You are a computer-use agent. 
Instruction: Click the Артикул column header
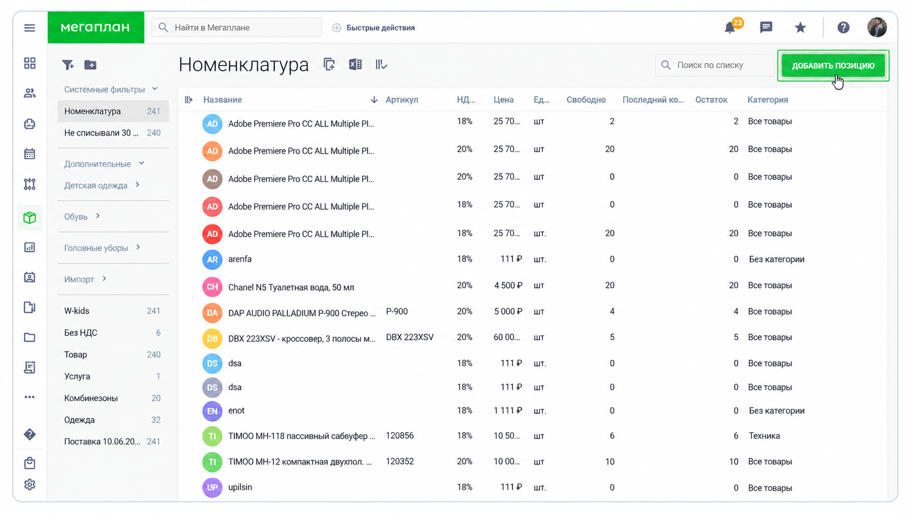[x=402, y=100]
